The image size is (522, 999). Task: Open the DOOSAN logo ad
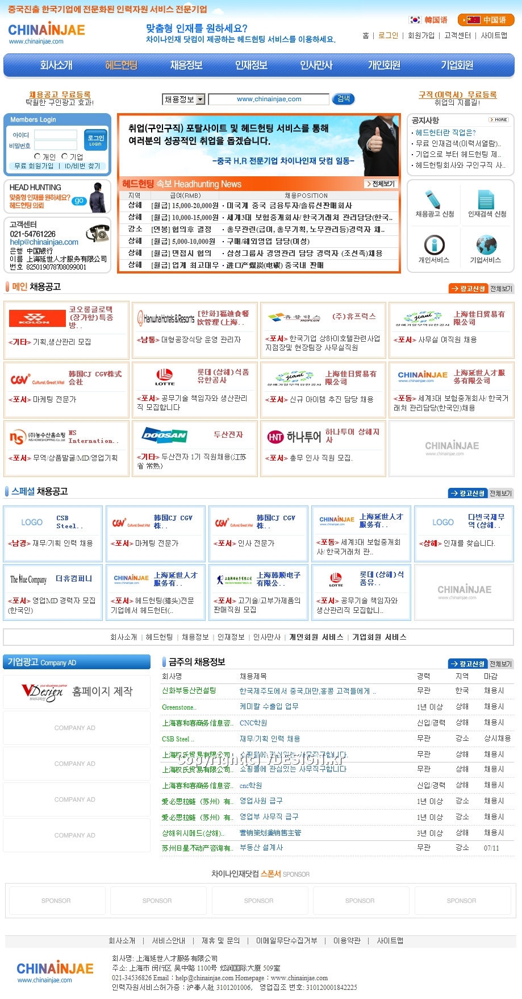tap(165, 436)
